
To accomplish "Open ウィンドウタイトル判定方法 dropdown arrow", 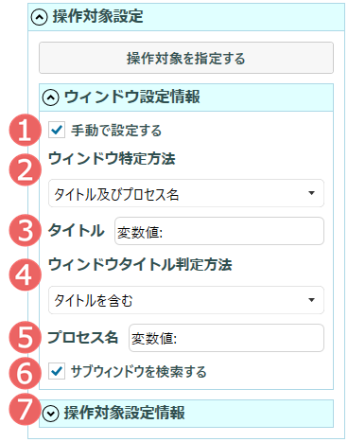I will tap(311, 300).
